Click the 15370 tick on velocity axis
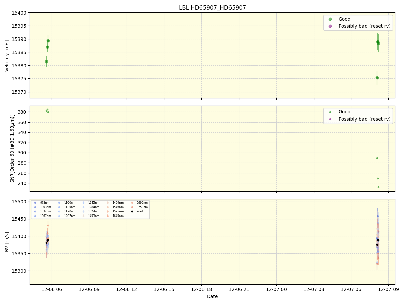Image resolution: width=405 pixels, height=304 pixels. coord(19,92)
